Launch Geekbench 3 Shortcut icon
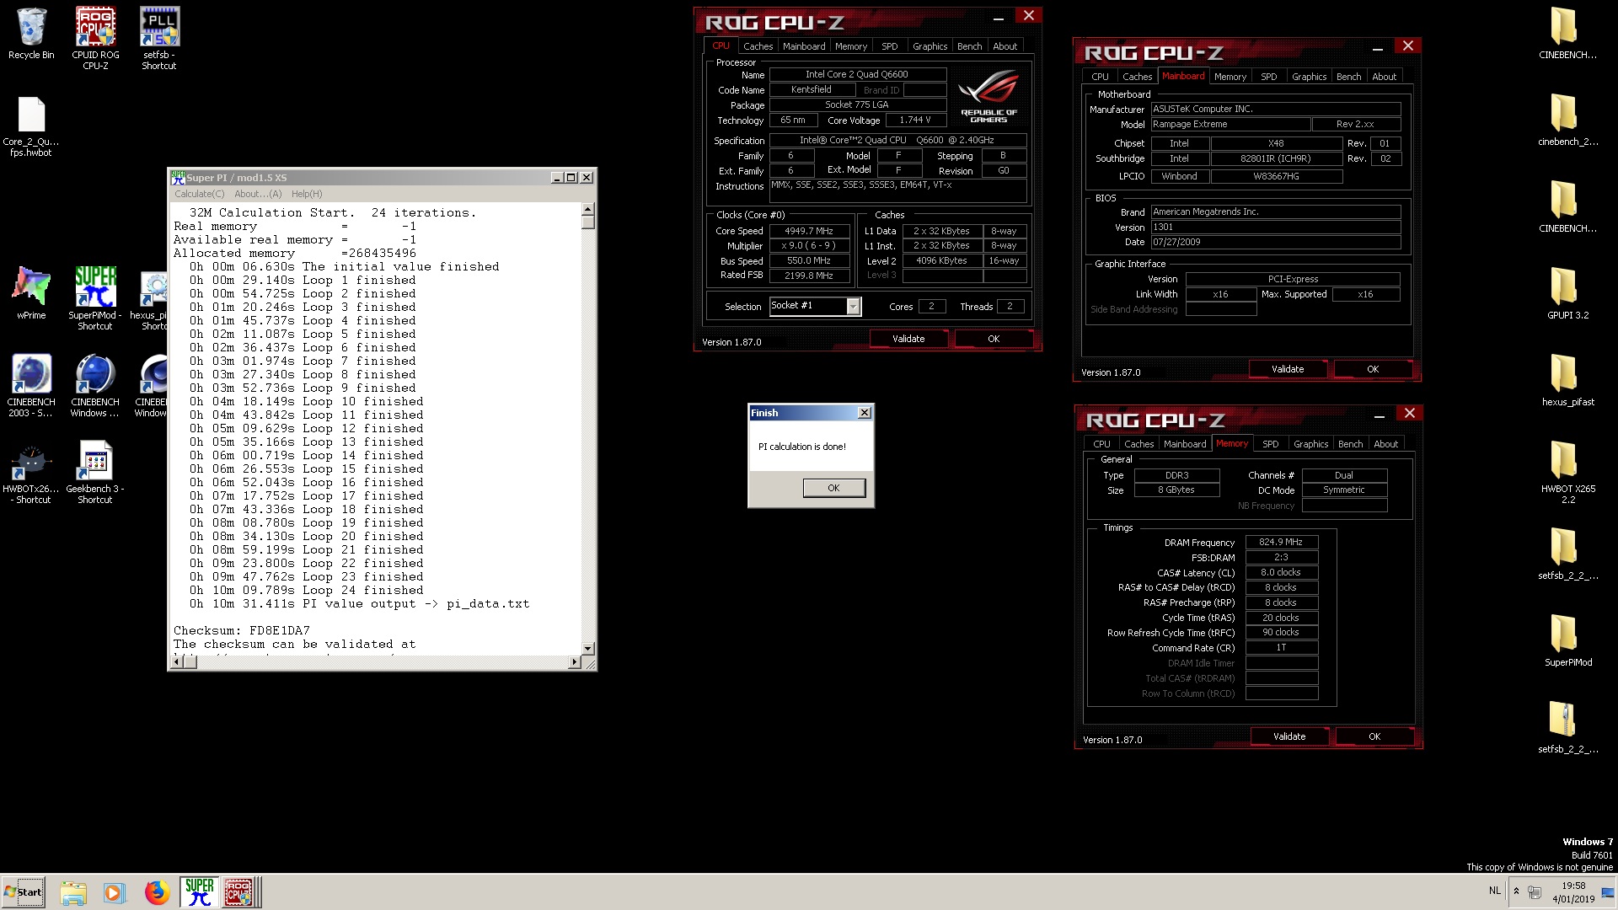The image size is (1618, 910). pos(95,473)
